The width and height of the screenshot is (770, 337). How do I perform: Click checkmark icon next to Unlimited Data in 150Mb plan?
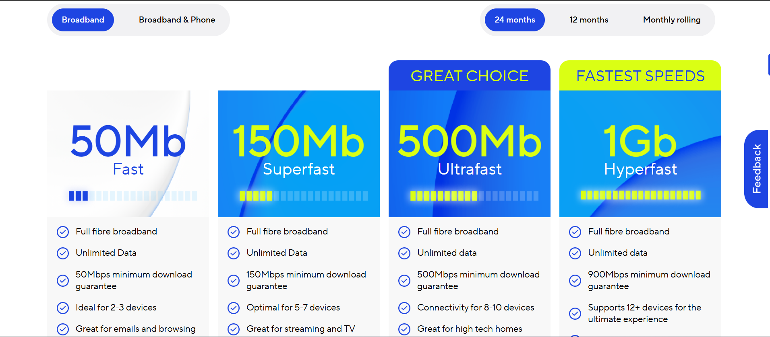234,253
